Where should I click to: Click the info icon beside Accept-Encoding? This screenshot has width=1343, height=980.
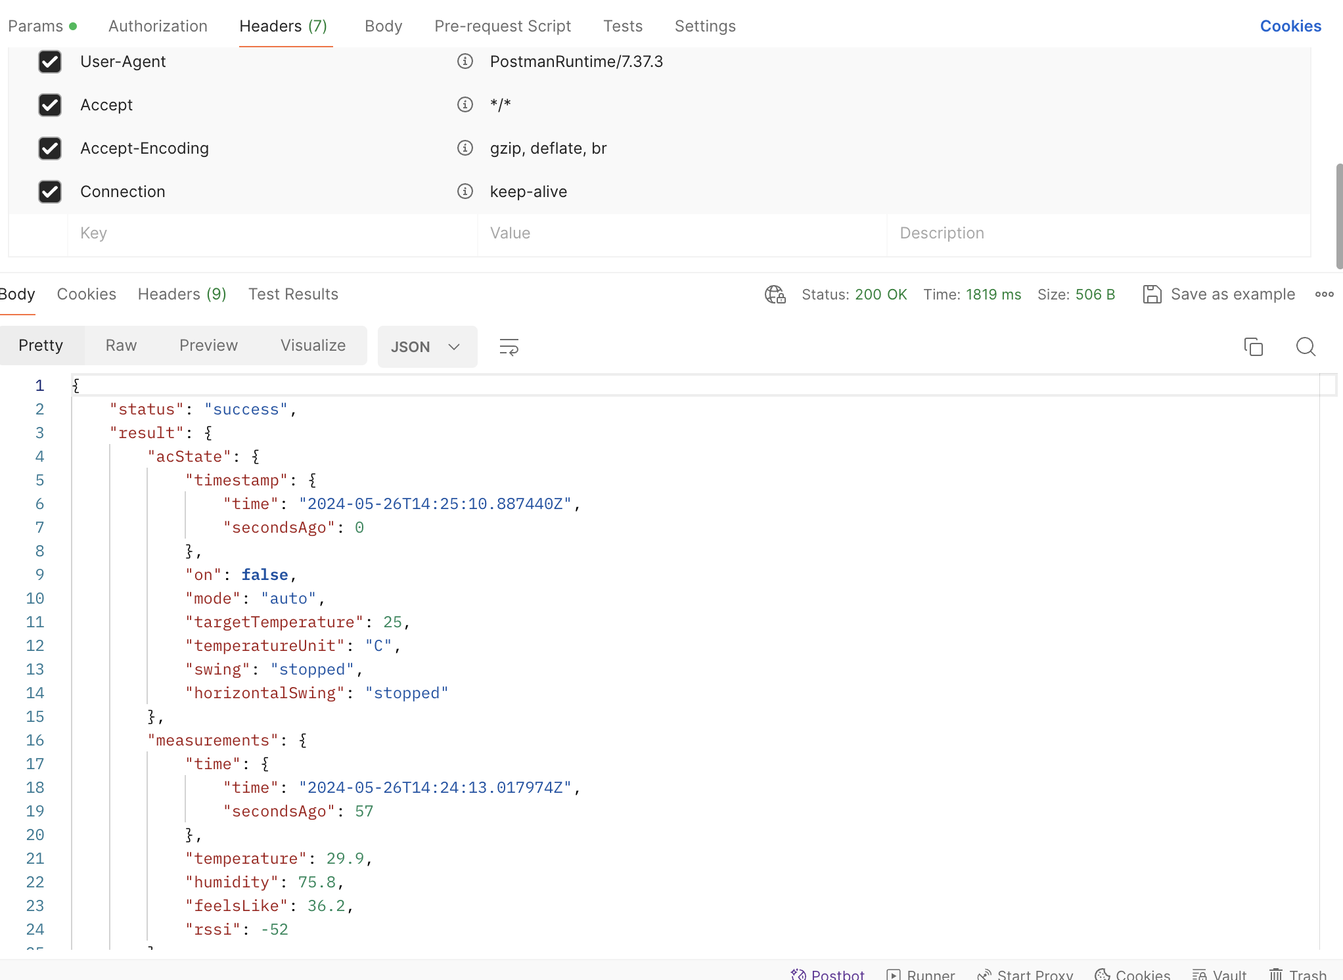coord(465,148)
